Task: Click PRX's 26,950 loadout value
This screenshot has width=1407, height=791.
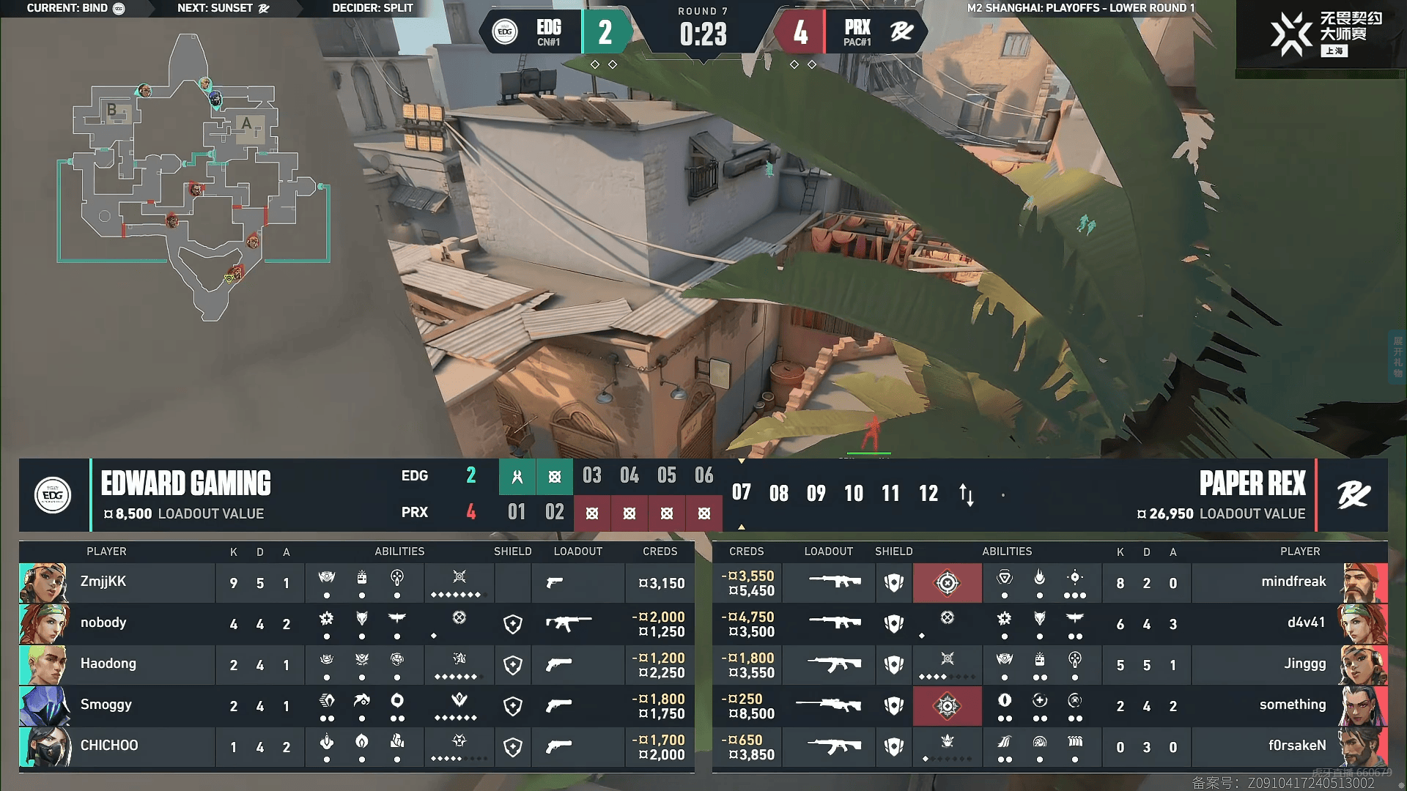Action: click(x=1165, y=514)
